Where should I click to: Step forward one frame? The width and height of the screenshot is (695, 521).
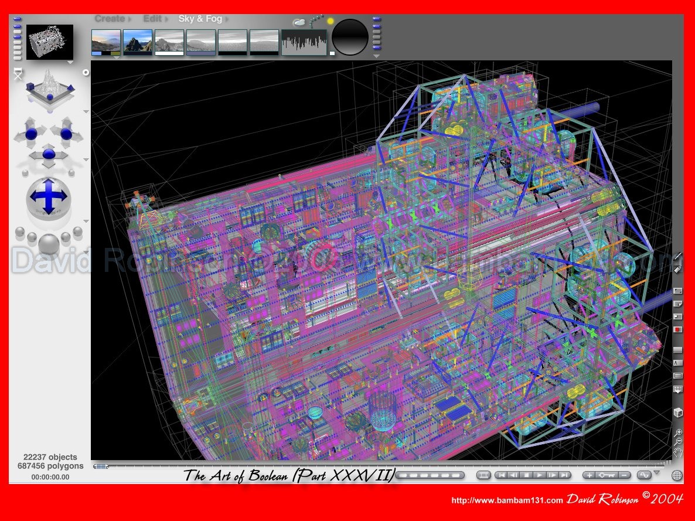(x=552, y=475)
